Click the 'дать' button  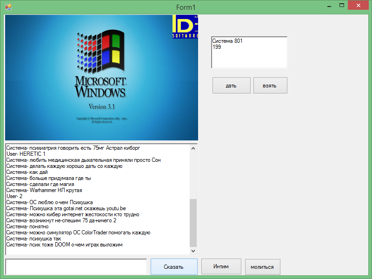click(x=231, y=86)
